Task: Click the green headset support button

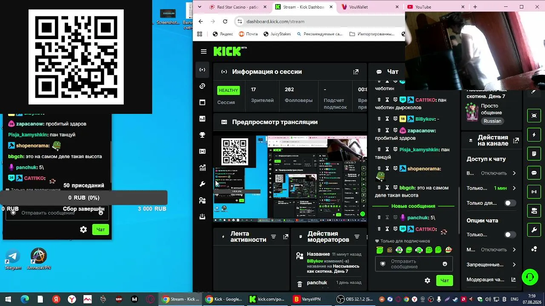Action: click(530, 278)
